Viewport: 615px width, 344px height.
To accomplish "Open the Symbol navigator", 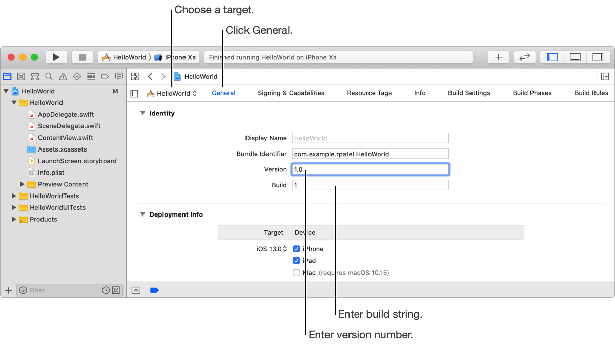I will tap(35, 76).
